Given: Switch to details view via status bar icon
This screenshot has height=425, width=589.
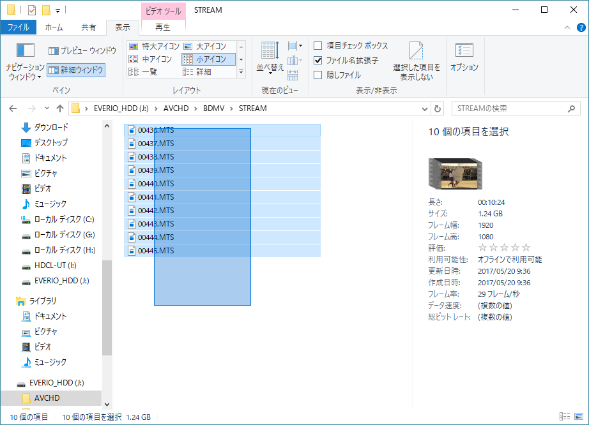Looking at the screenshot, I should tap(565, 416).
